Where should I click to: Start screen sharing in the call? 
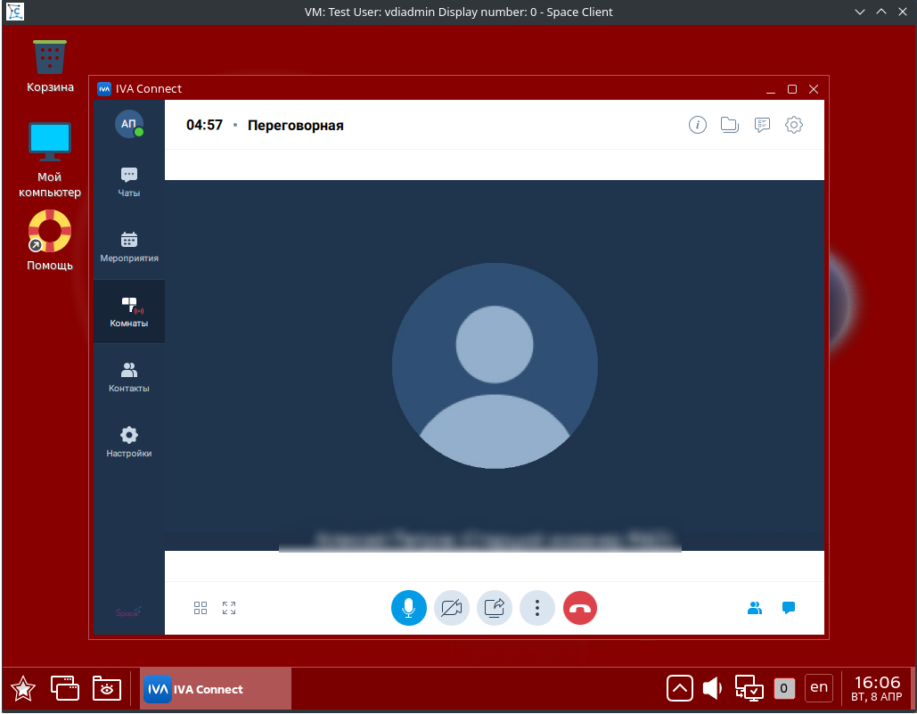(494, 608)
